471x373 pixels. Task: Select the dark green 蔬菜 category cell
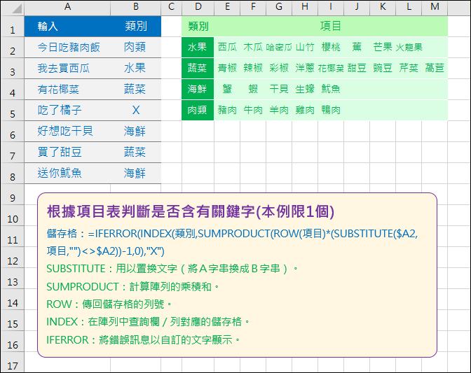(198, 69)
